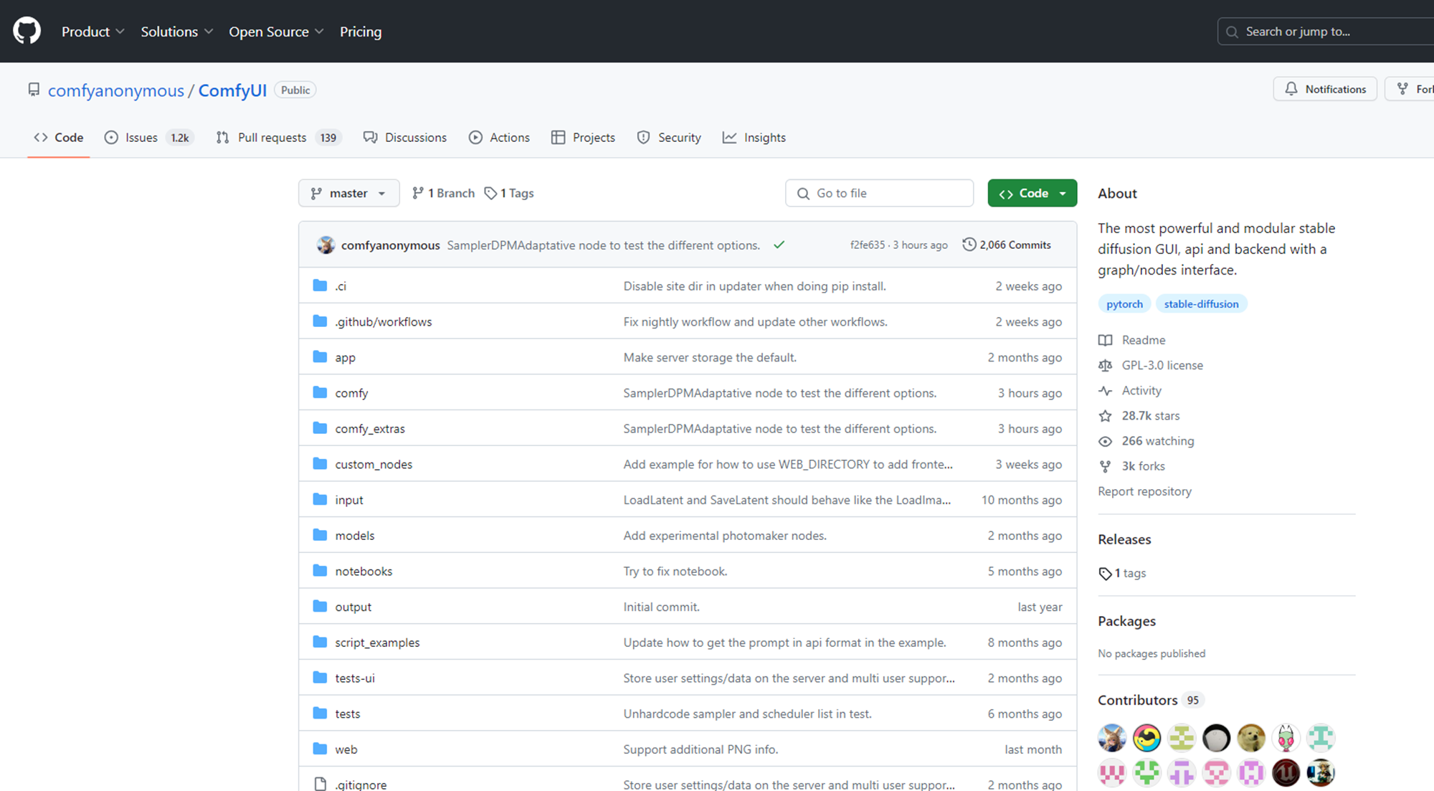Switch to the Discussions tab
The height and width of the screenshot is (791, 1434).
click(405, 137)
